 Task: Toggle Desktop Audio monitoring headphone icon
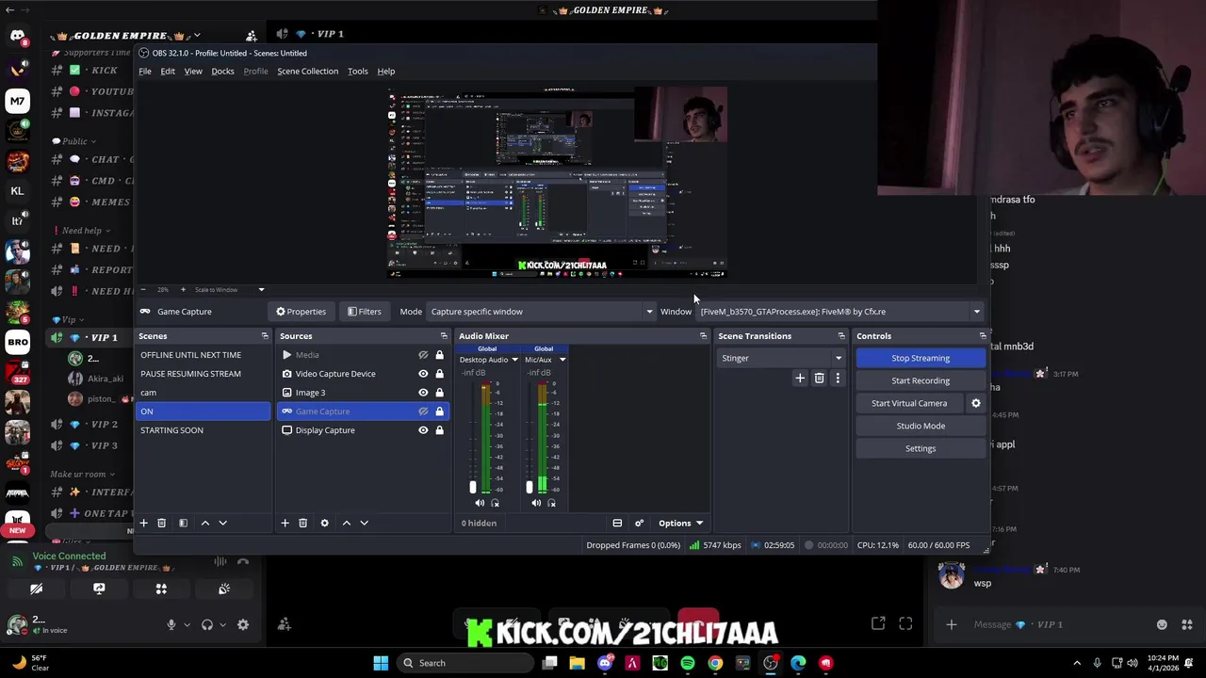(x=495, y=503)
